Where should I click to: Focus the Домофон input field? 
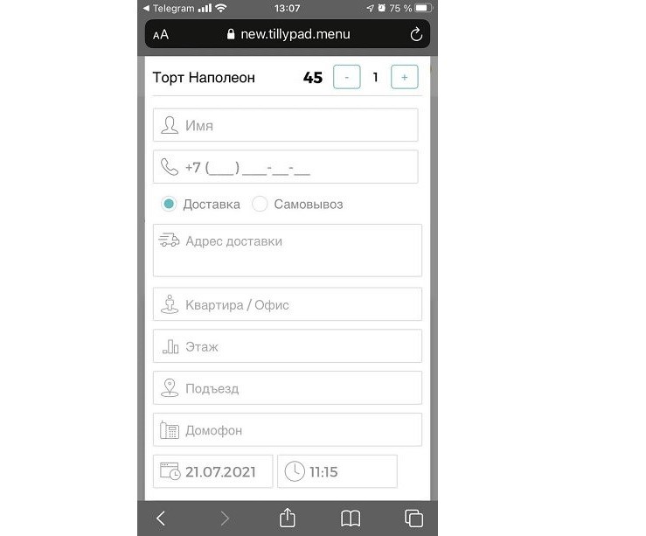coord(288,429)
